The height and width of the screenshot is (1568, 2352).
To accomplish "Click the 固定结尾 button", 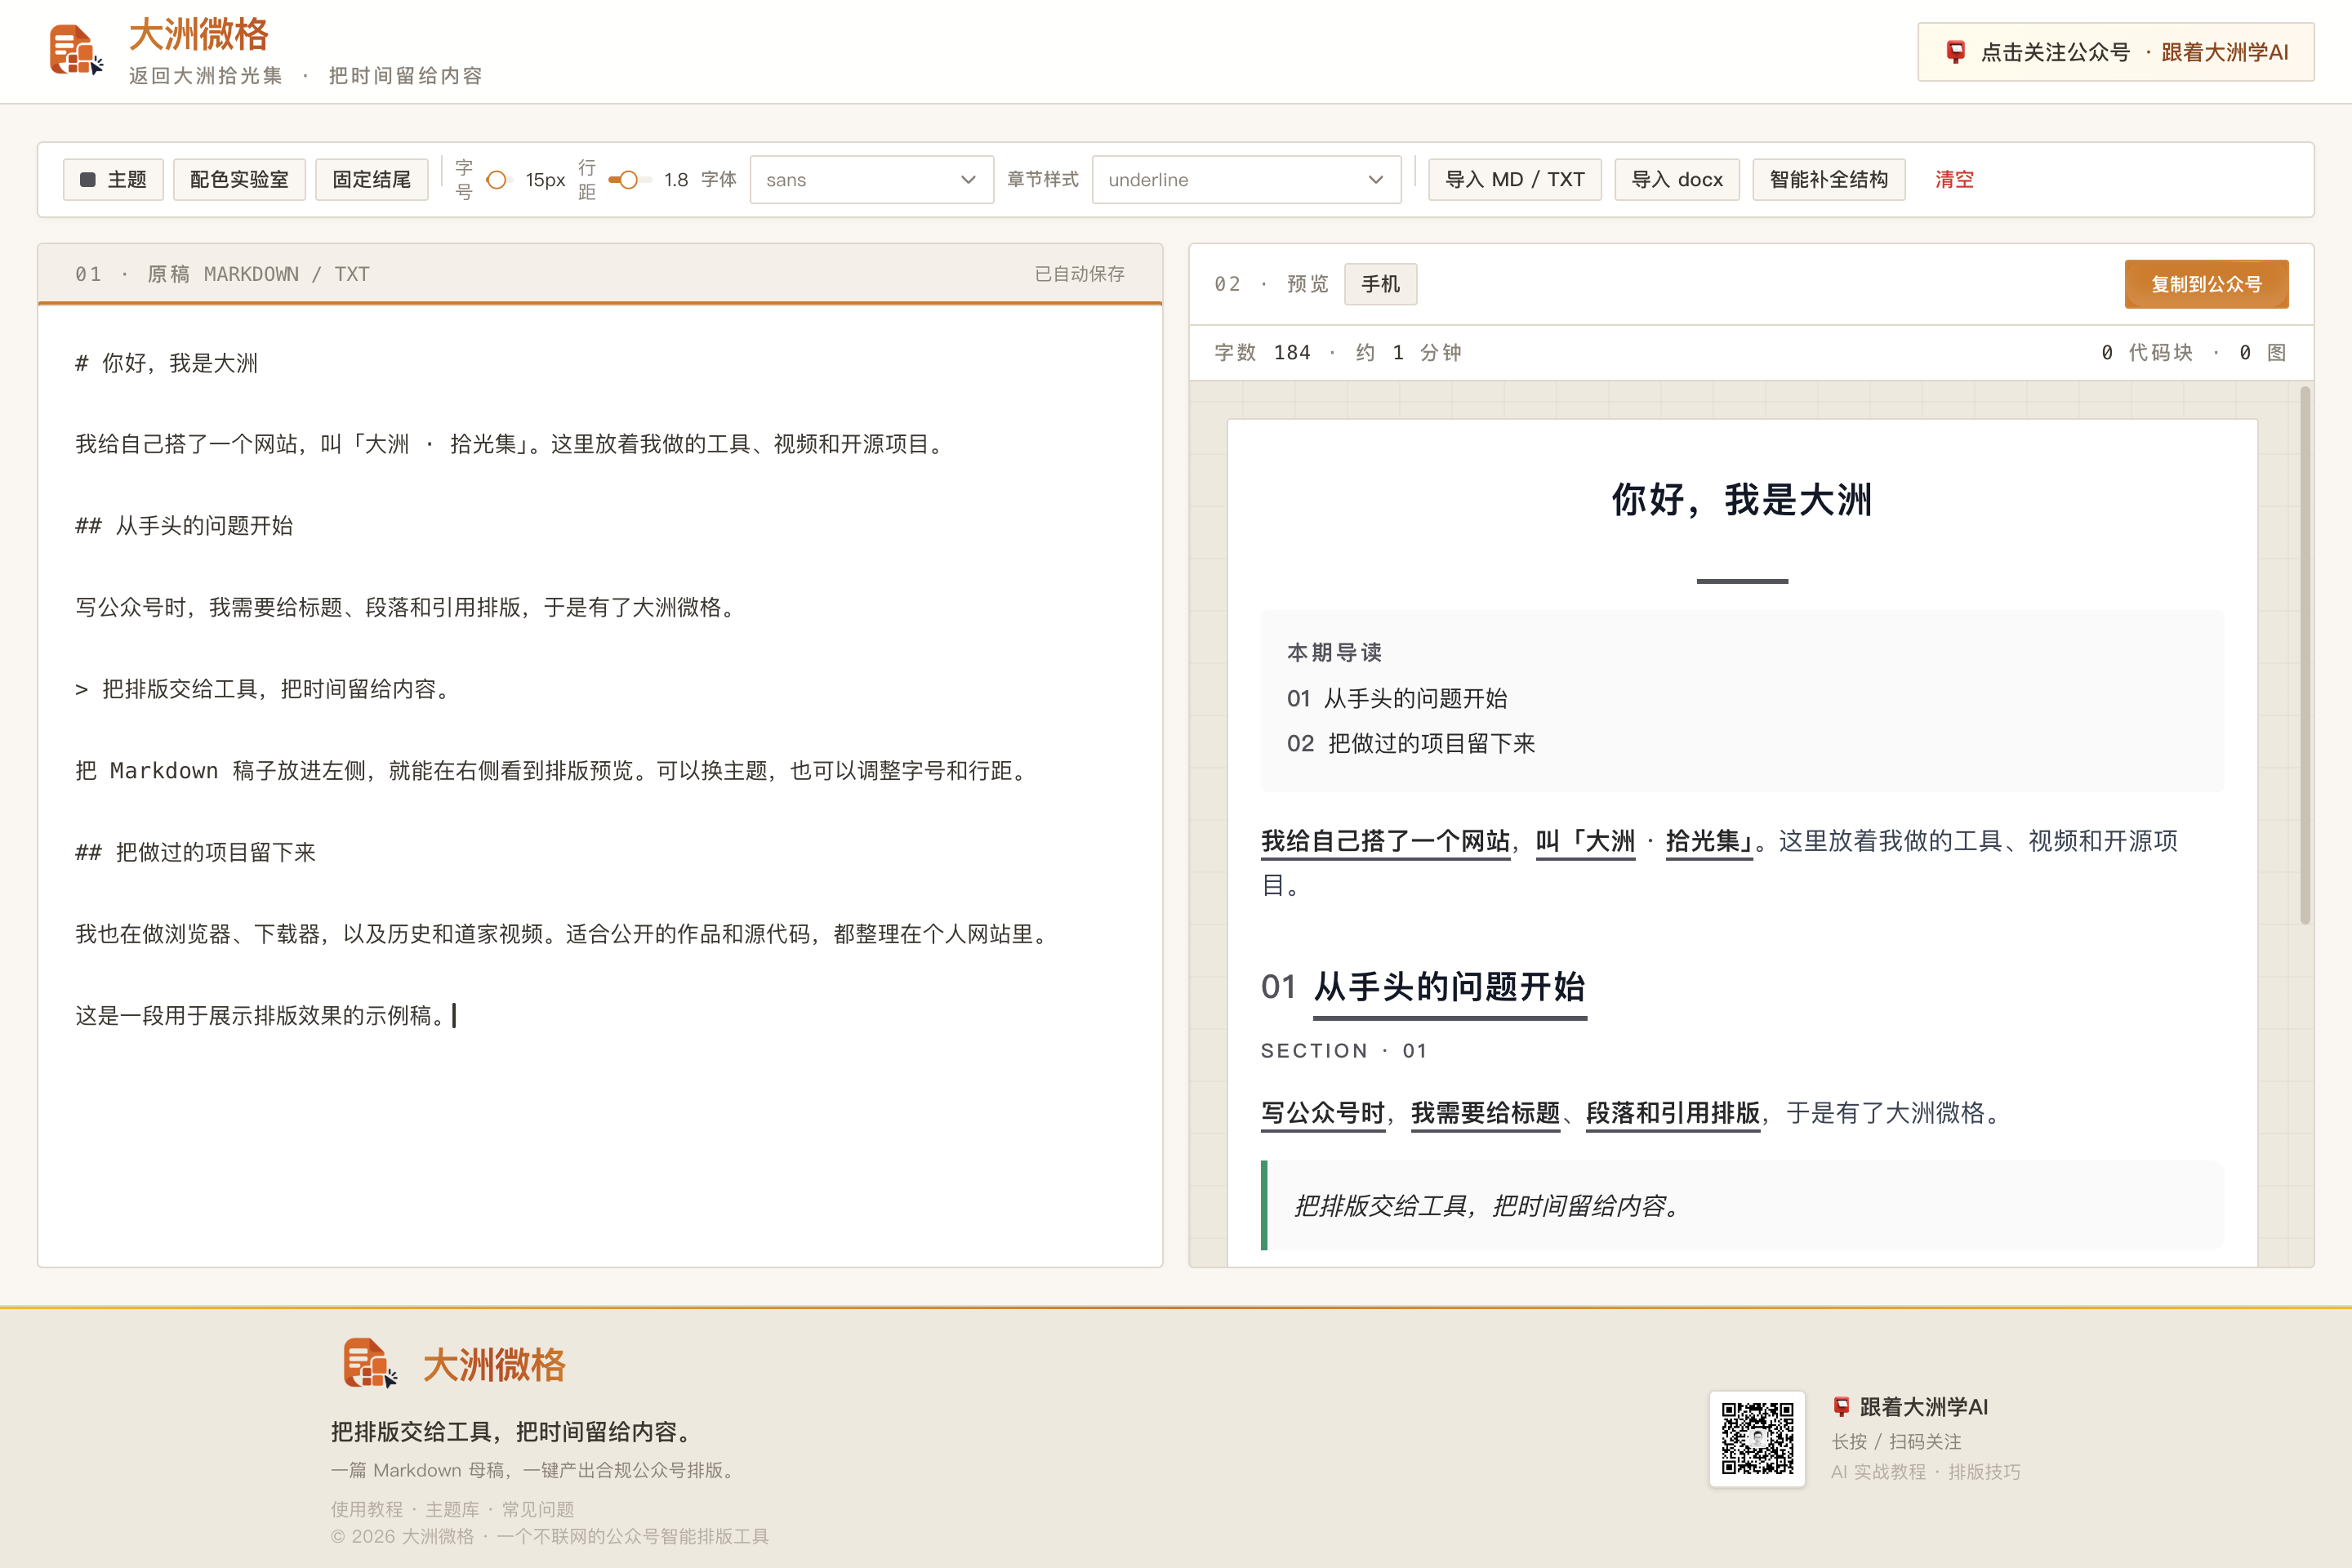I will click(372, 180).
